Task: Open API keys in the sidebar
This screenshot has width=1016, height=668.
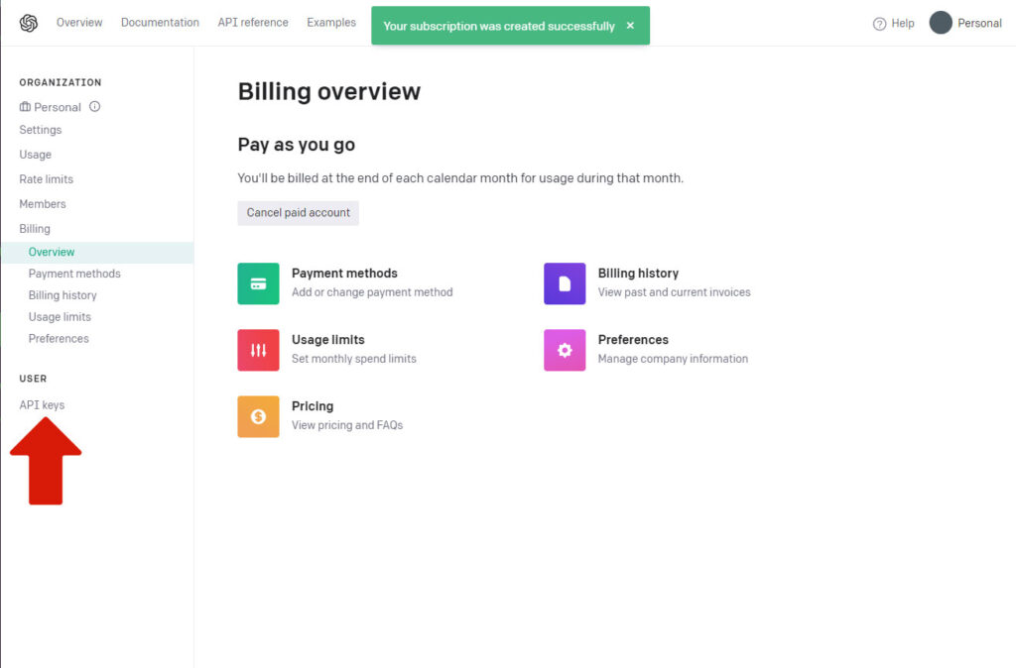Action: coord(42,404)
